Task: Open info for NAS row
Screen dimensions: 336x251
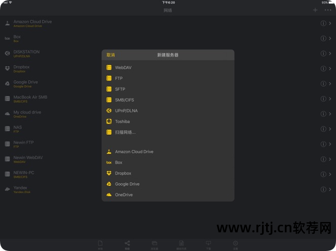Action: point(323,129)
